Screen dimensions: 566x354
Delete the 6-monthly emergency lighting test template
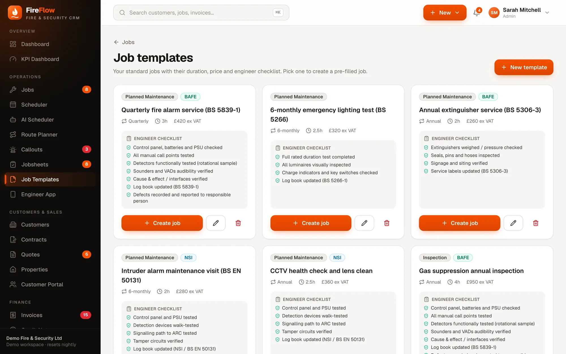tap(387, 223)
